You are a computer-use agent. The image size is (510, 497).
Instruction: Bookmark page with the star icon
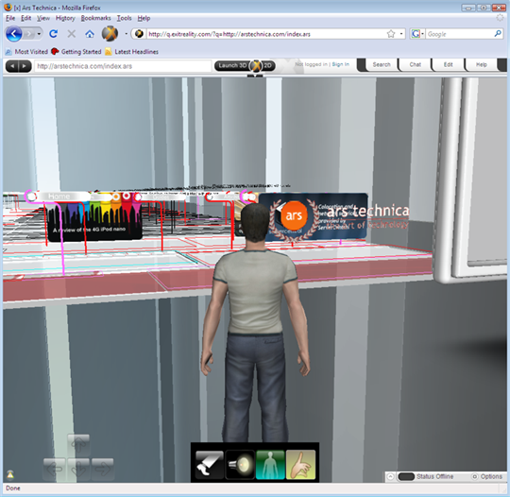[391, 34]
